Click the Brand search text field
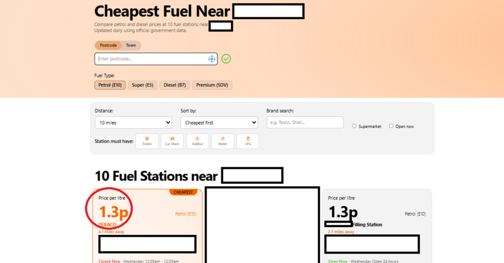Screen dimensions: 504x263 point(305,122)
